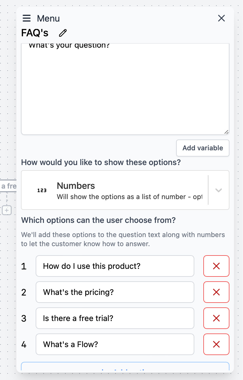Select the 123 Numbers format icon
The height and width of the screenshot is (380, 243).
(42, 190)
